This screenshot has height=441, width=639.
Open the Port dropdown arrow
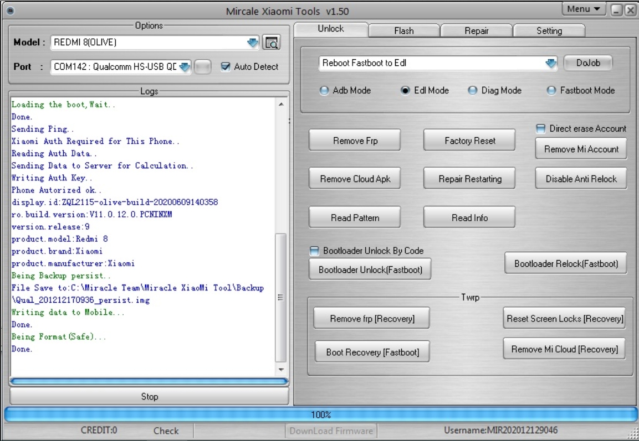185,67
